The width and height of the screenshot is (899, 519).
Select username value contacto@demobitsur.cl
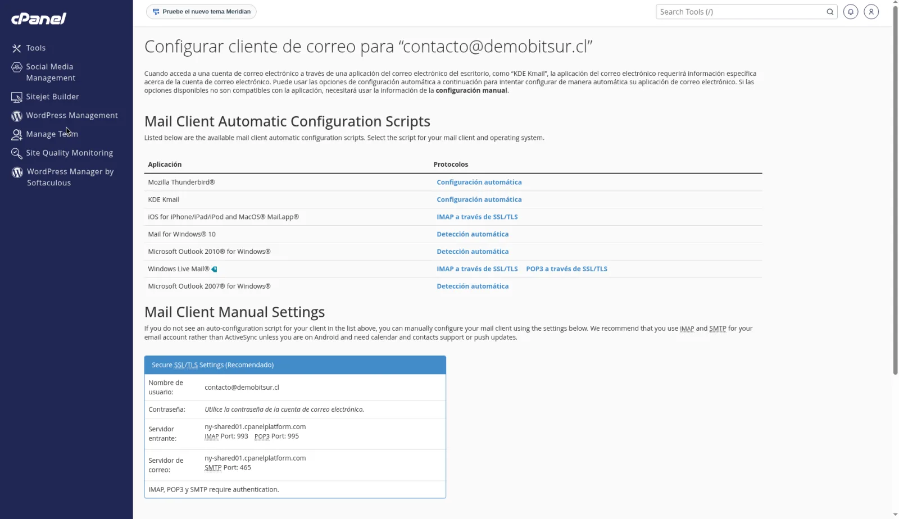click(242, 388)
